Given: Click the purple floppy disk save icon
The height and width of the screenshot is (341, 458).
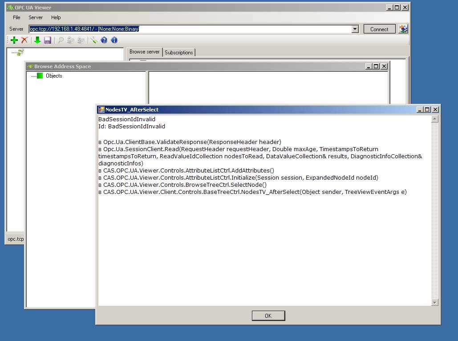Looking at the screenshot, I should tap(48, 40).
